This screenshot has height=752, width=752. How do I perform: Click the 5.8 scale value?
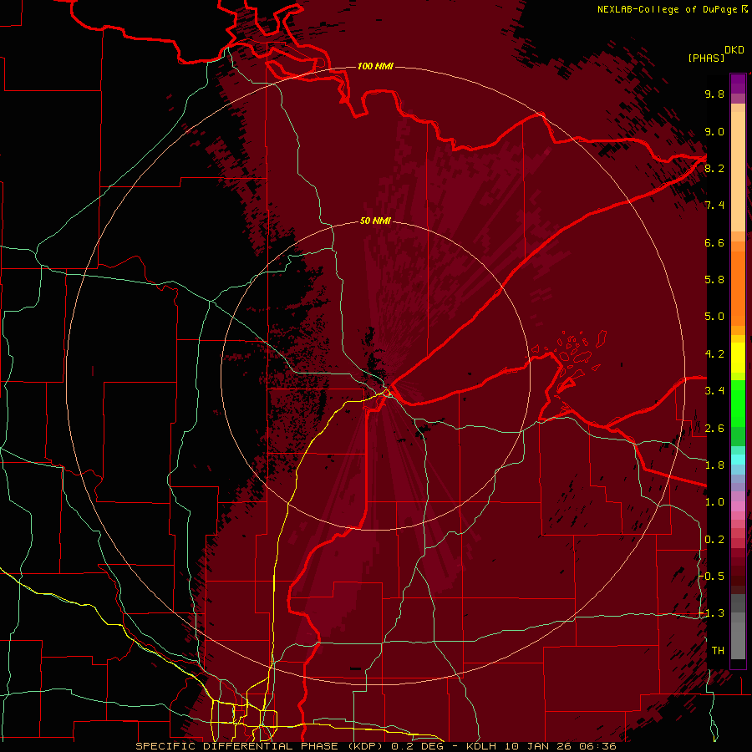714,280
